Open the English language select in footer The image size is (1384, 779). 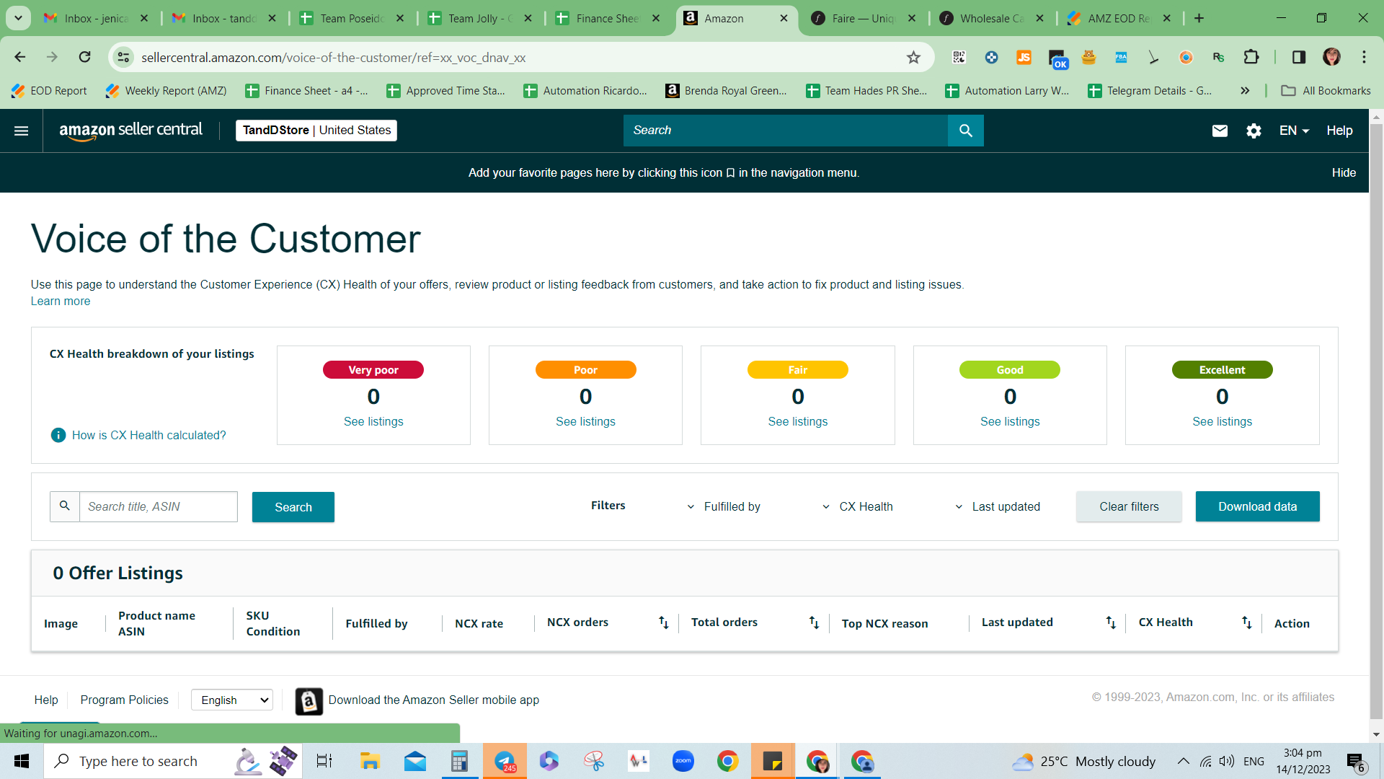pos(232,700)
